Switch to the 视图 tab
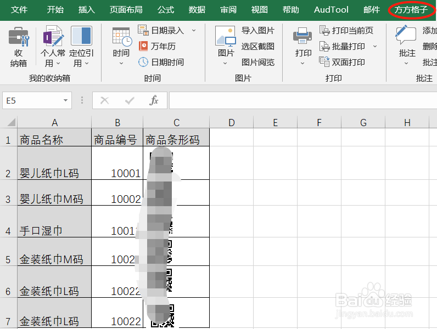Image resolution: width=437 pixels, height=329 pixels. (260, 10)
